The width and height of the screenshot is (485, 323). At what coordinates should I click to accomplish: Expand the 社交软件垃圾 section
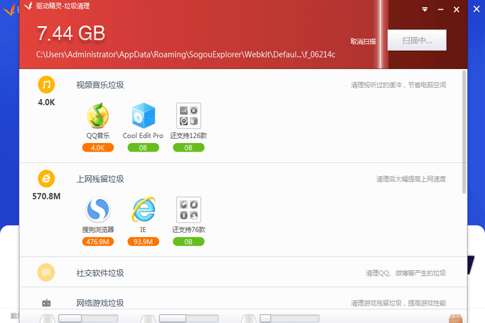(x=100, y=273)
